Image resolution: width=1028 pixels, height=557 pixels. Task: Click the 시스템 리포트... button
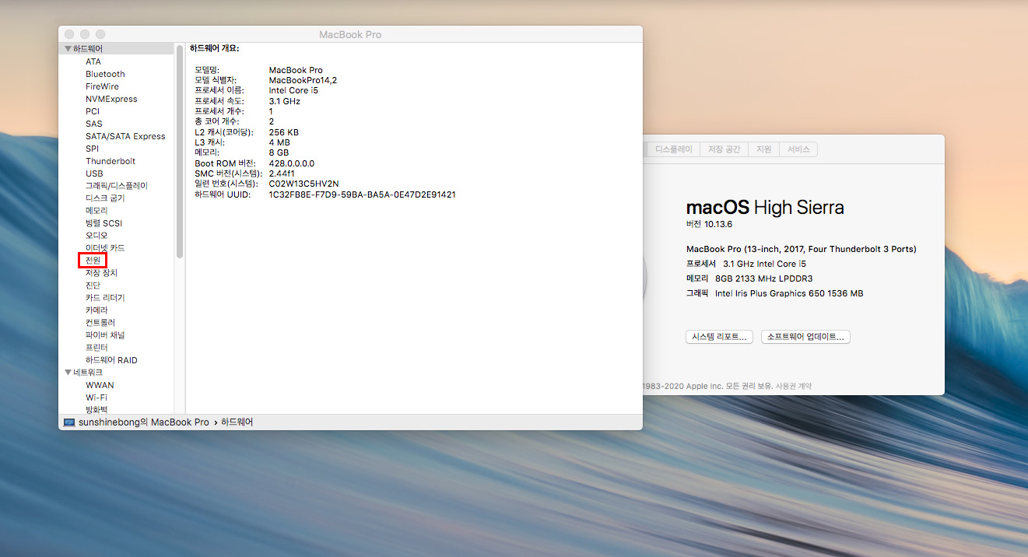719,337
